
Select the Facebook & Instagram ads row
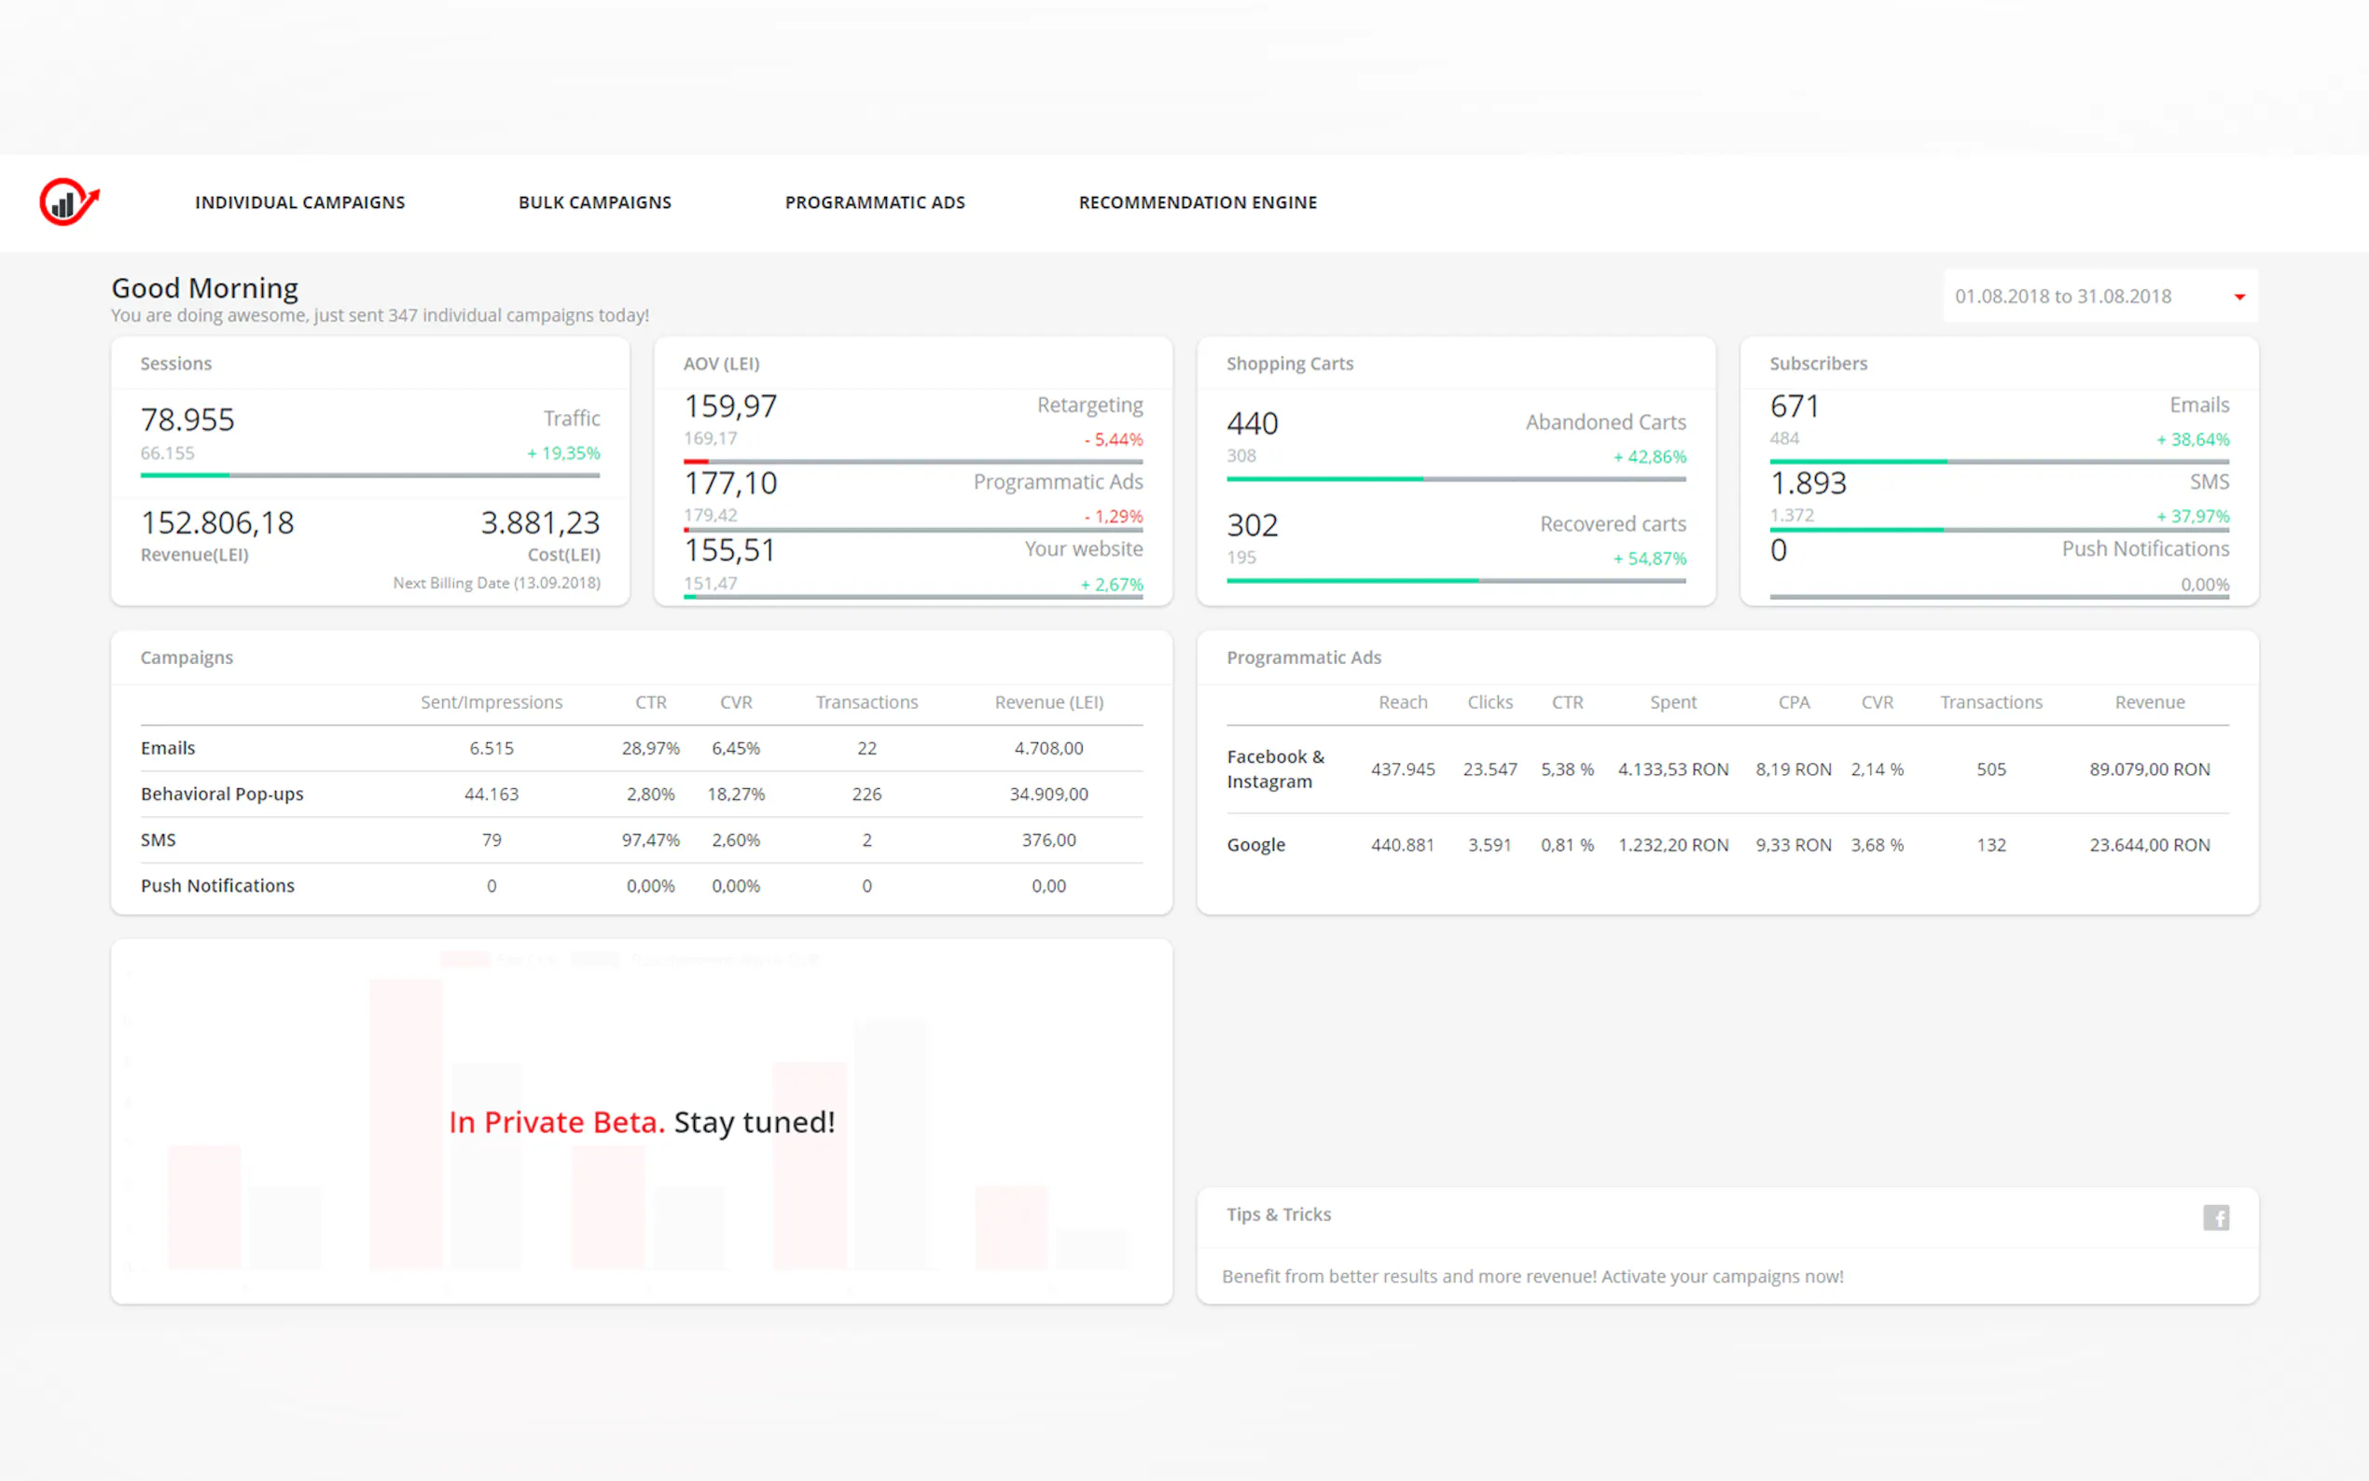(x=1275, y=768)
